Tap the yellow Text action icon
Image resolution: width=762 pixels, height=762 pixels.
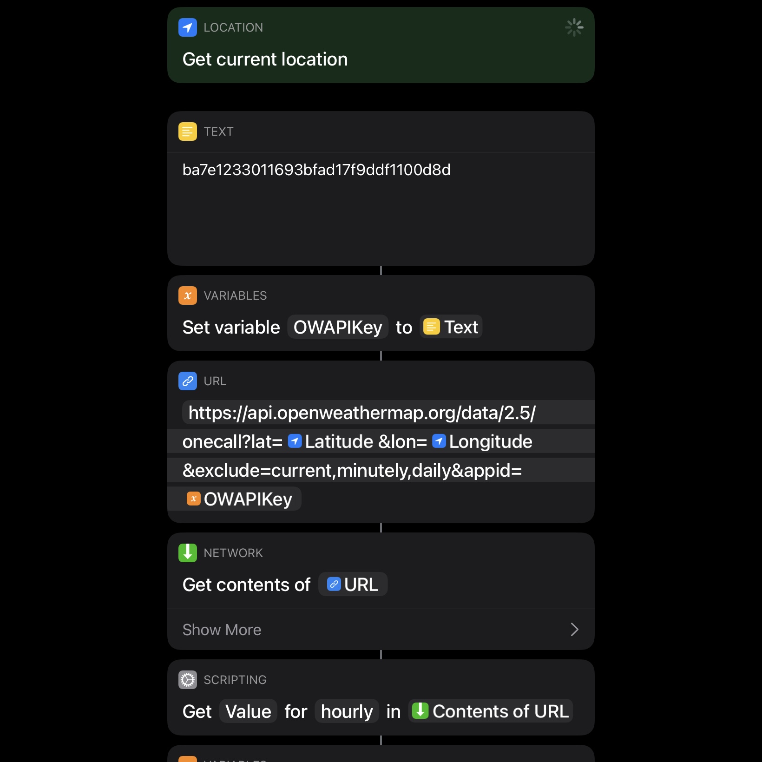pos(188,131)
